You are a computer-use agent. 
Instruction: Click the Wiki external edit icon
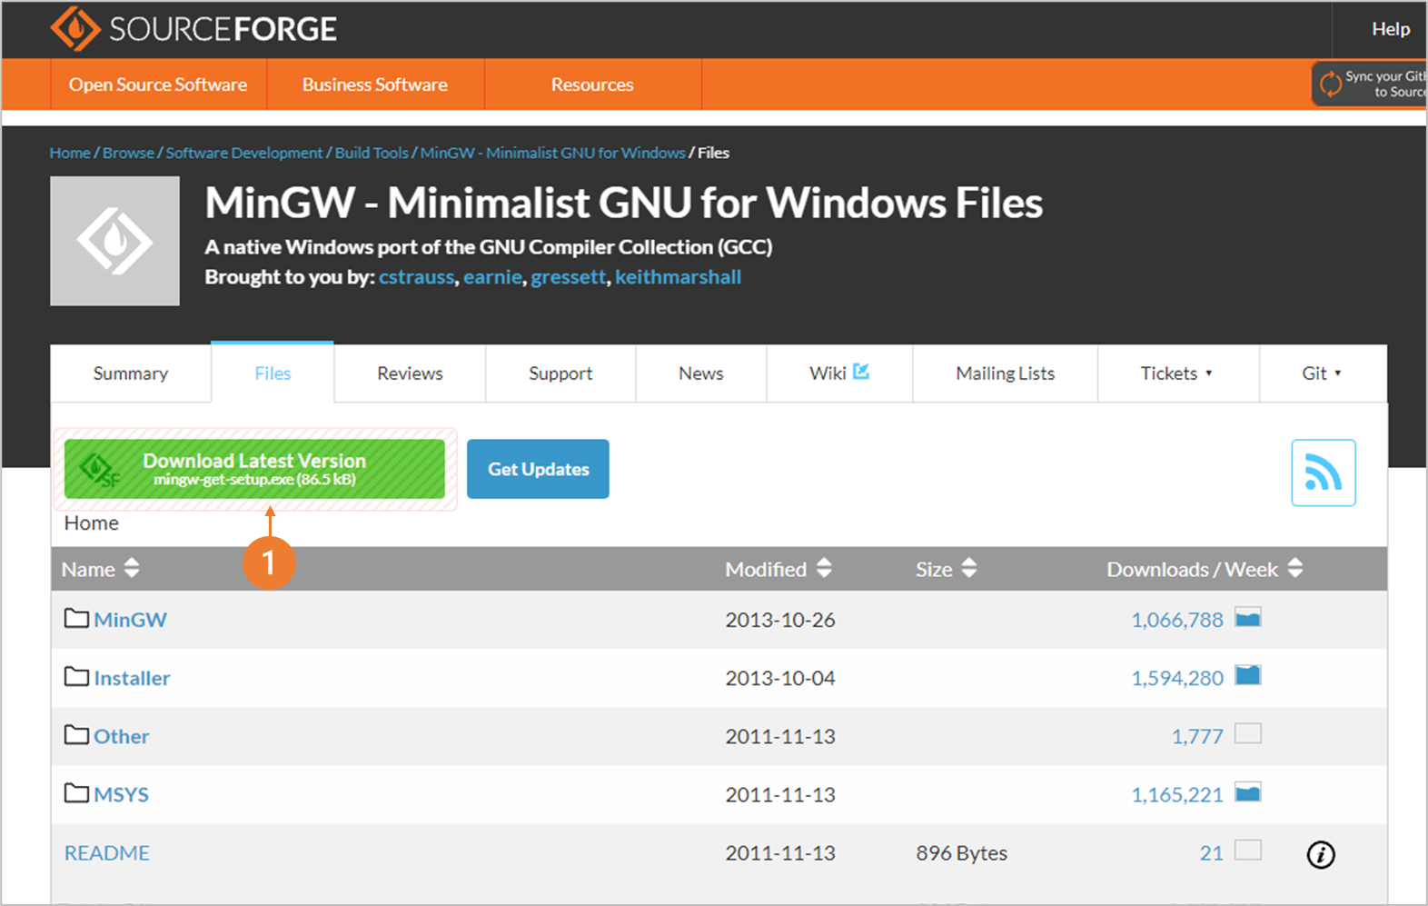[x=861, y=372]
